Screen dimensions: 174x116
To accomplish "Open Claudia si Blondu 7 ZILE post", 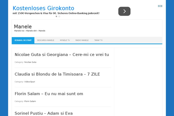I will click(x=57, y=74).
